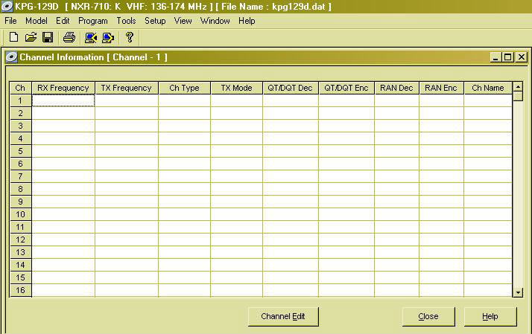Select channel row header 12

pyautogui.click(x=20, y=240)
